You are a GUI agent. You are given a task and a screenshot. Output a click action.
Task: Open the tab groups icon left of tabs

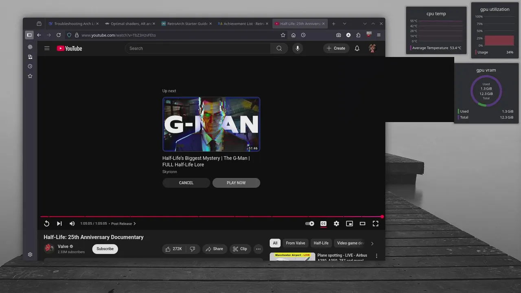pos(39,24)
